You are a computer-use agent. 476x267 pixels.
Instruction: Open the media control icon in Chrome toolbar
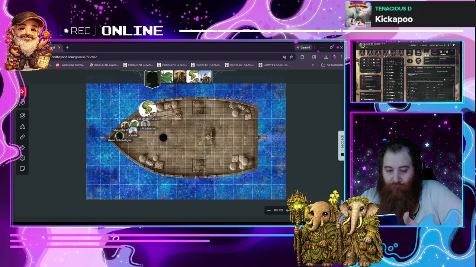[314, 57]
